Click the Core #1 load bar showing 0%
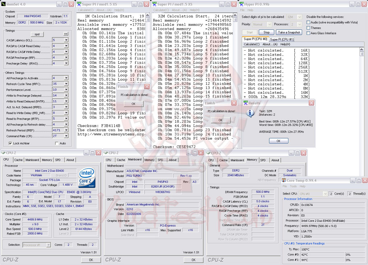The height and width of the screenshot is (265, 368). tap(355, 260)
